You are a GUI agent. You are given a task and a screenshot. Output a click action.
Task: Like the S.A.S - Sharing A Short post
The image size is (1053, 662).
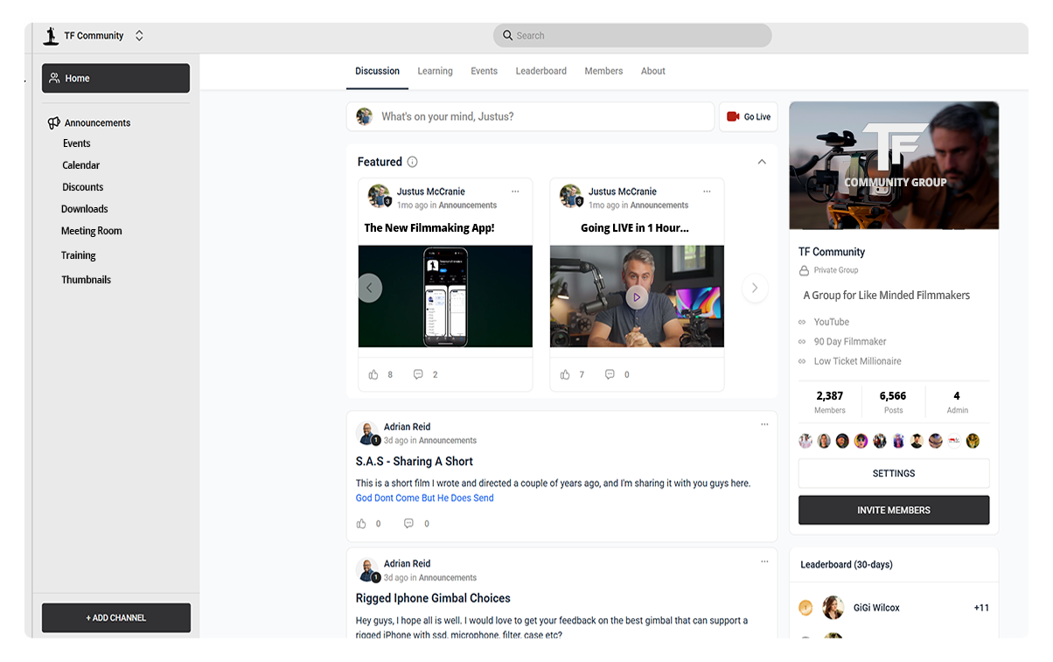click(x=361, y=524)
